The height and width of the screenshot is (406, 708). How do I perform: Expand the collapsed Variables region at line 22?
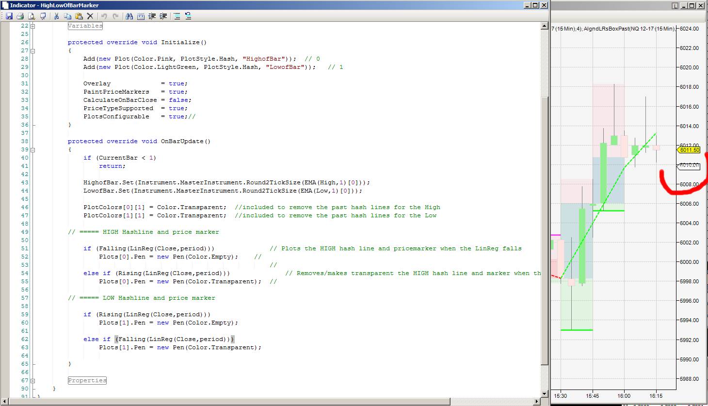(33, 26)
